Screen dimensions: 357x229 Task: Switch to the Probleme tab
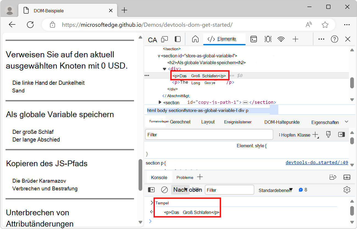185,177
